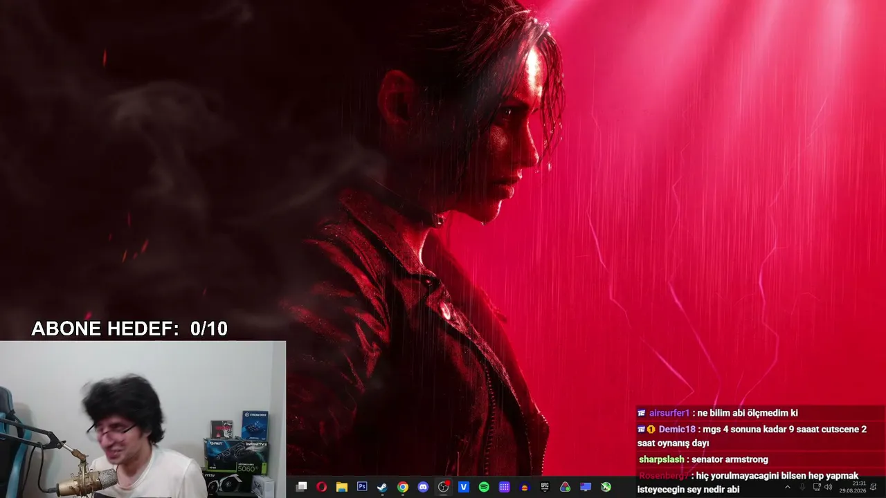Switch to Google Chrome in the taskbar
The height and width of the screenshot is (498, 886).
pos(403,487)
